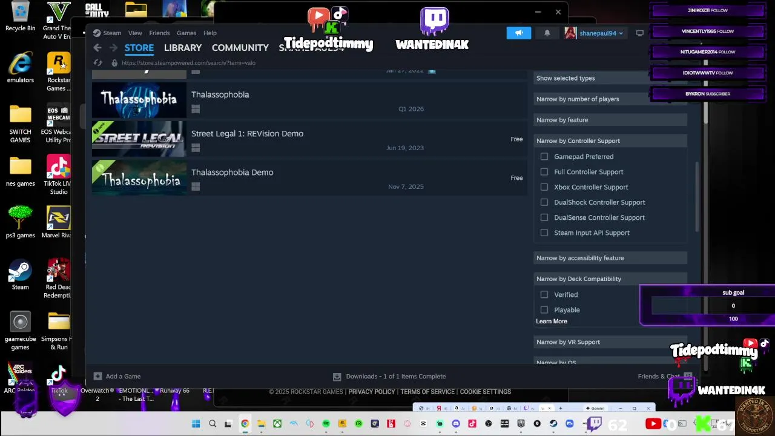Image resolution: width=775 pixels, height=436 pixels.
Task: Open the Friends menu
Action: click(x=159, y=33)
